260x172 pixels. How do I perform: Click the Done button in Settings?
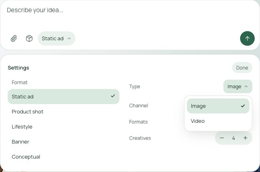pos(242,68)
